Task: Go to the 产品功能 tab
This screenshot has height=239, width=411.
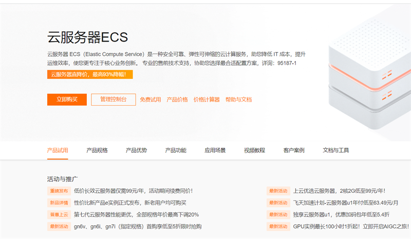Action: click(176, 150)
